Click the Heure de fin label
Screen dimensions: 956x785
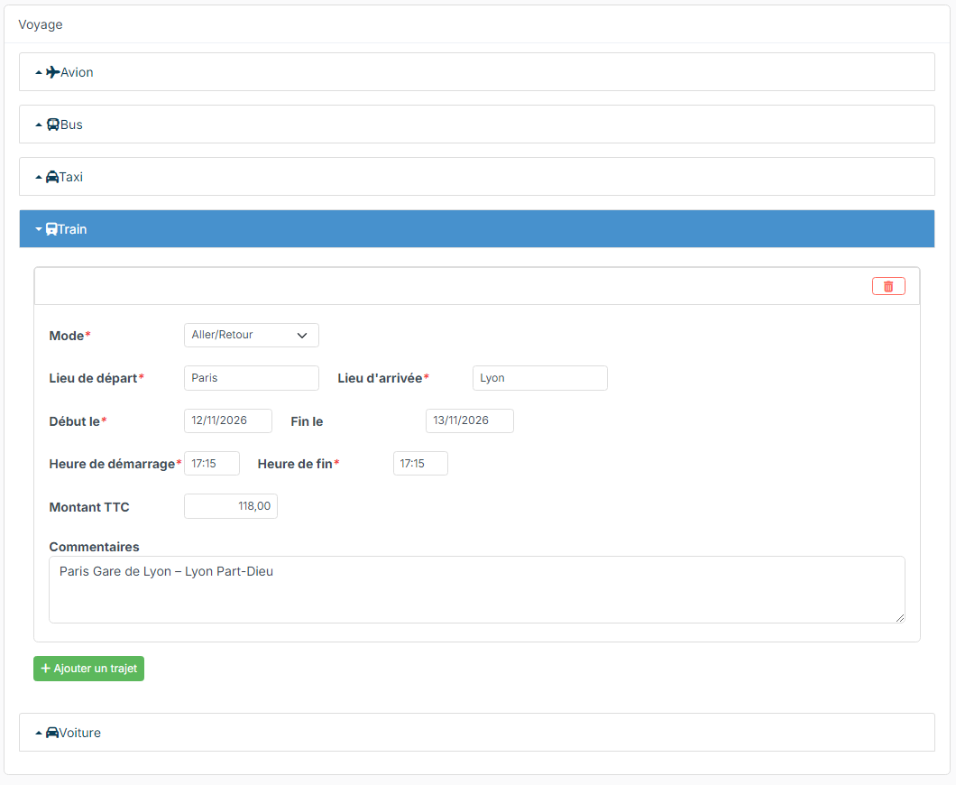pos(295,464)
